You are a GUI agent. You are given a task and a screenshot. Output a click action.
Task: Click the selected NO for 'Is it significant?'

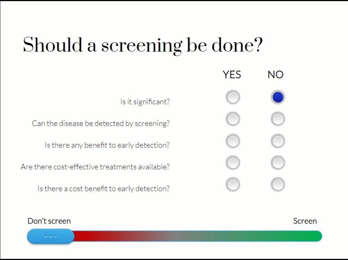tap(278, 97)
